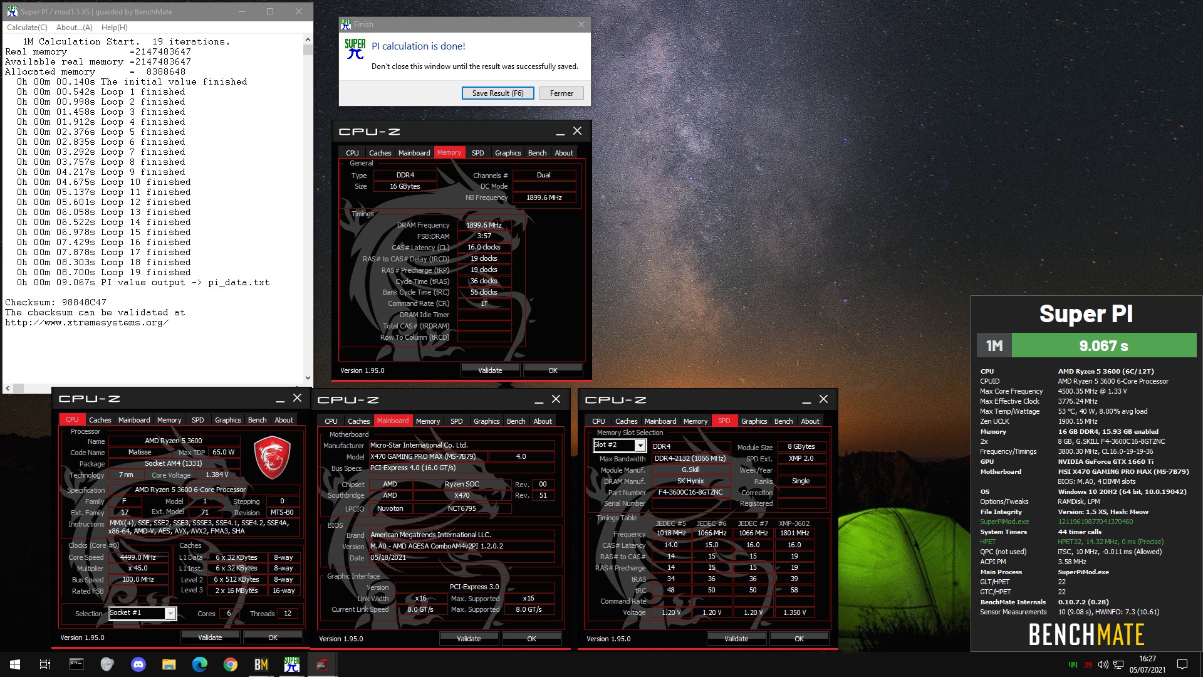Select Mainboard tab in CPU-tab CPU-Z window
Viewport: 1203px width, 677px height.
click(x=134, y=420)
